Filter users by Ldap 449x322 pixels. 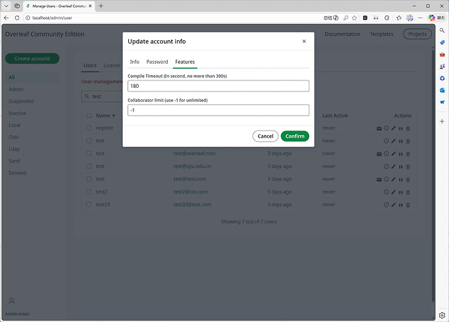(14, 149)
